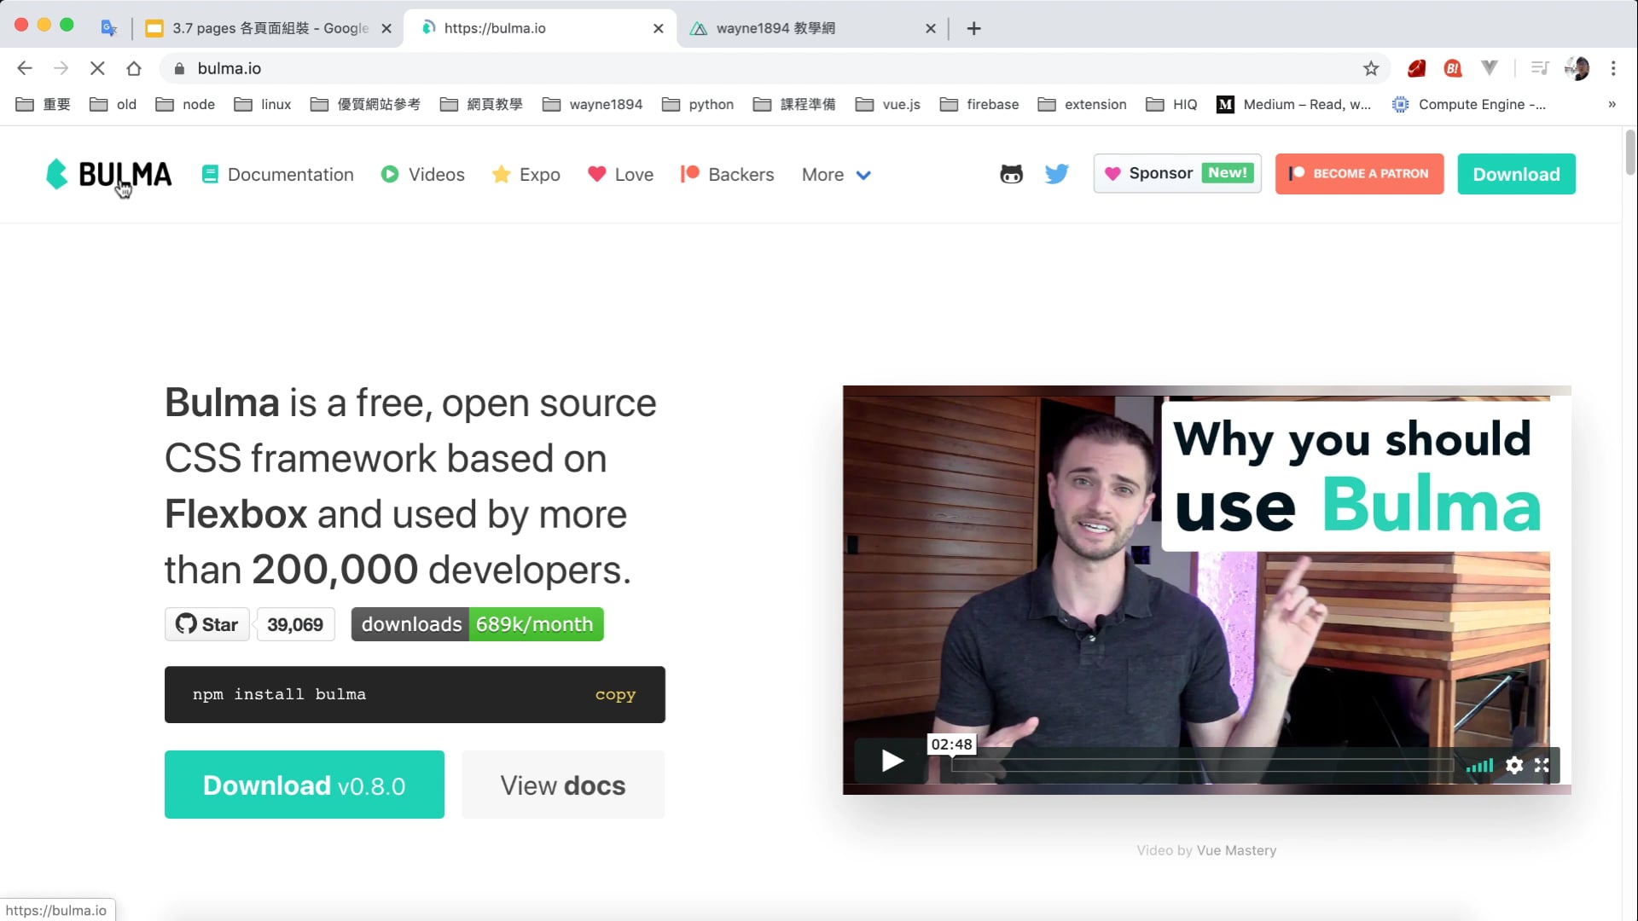Open the Chrome three-dot menu
The image size is (1638, 921).
(1612, 68)
